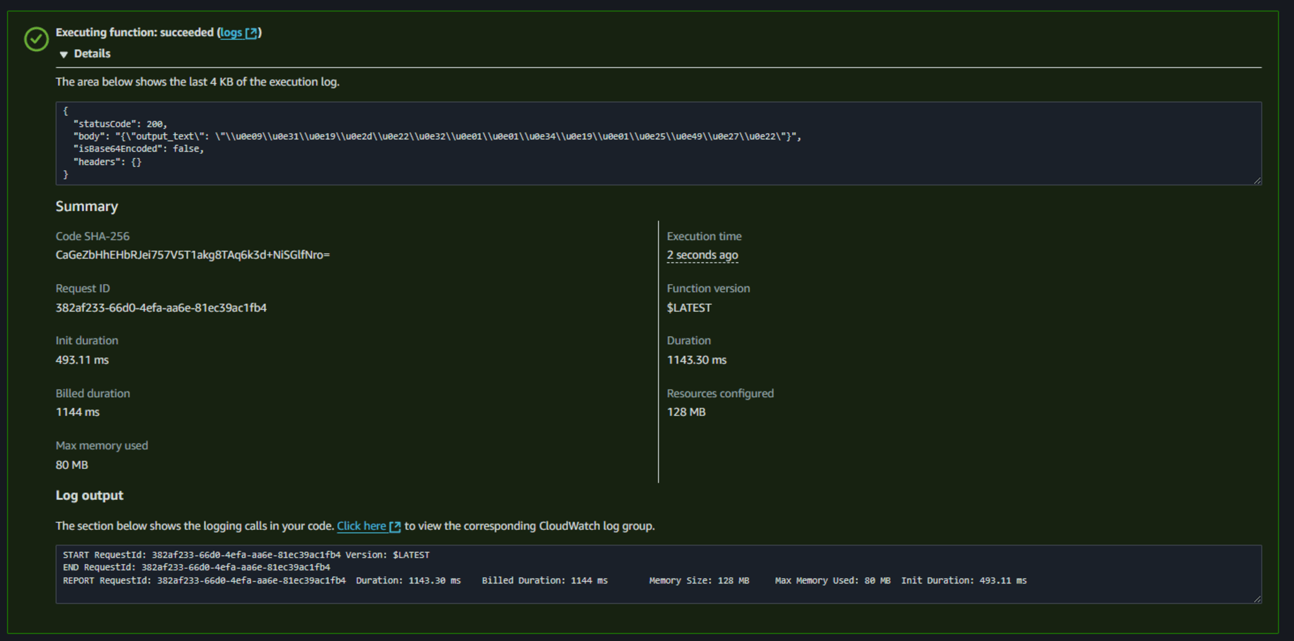
Task: Click the log output resize handle
Action: click(x=1257, y=599)
